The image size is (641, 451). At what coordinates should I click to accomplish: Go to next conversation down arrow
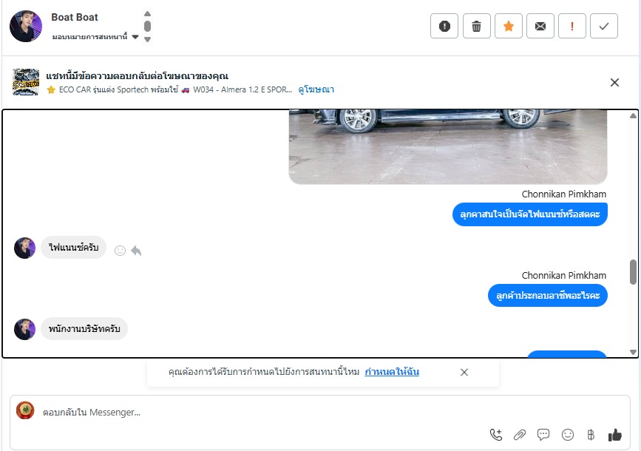[x=148, y=40]
